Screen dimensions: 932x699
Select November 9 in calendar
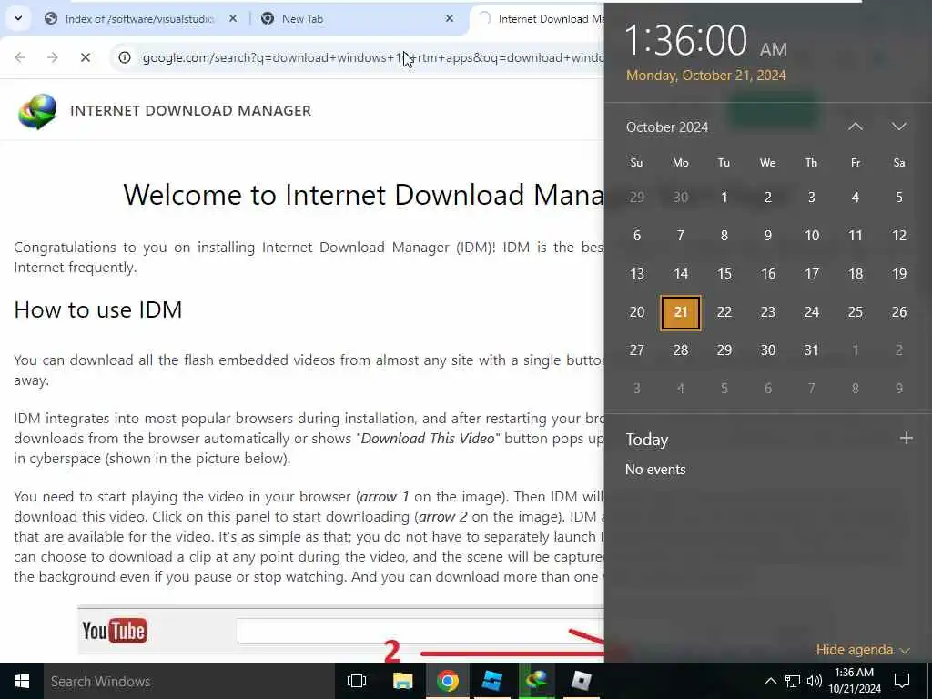pos(898,389)
